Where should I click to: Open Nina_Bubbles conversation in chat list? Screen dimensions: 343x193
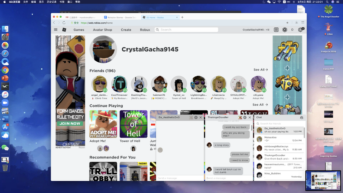click(x=279, y=175)
